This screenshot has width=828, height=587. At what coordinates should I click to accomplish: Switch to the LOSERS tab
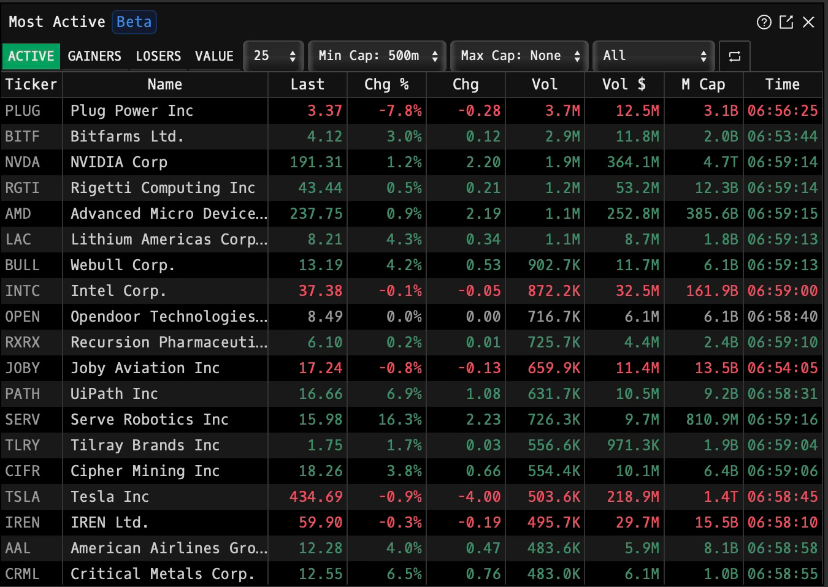click(158, 56)
